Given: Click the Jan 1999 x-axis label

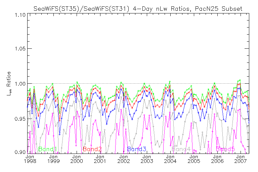Looking at the screenshot, I should pyautogui.click(x=53, y=159).
